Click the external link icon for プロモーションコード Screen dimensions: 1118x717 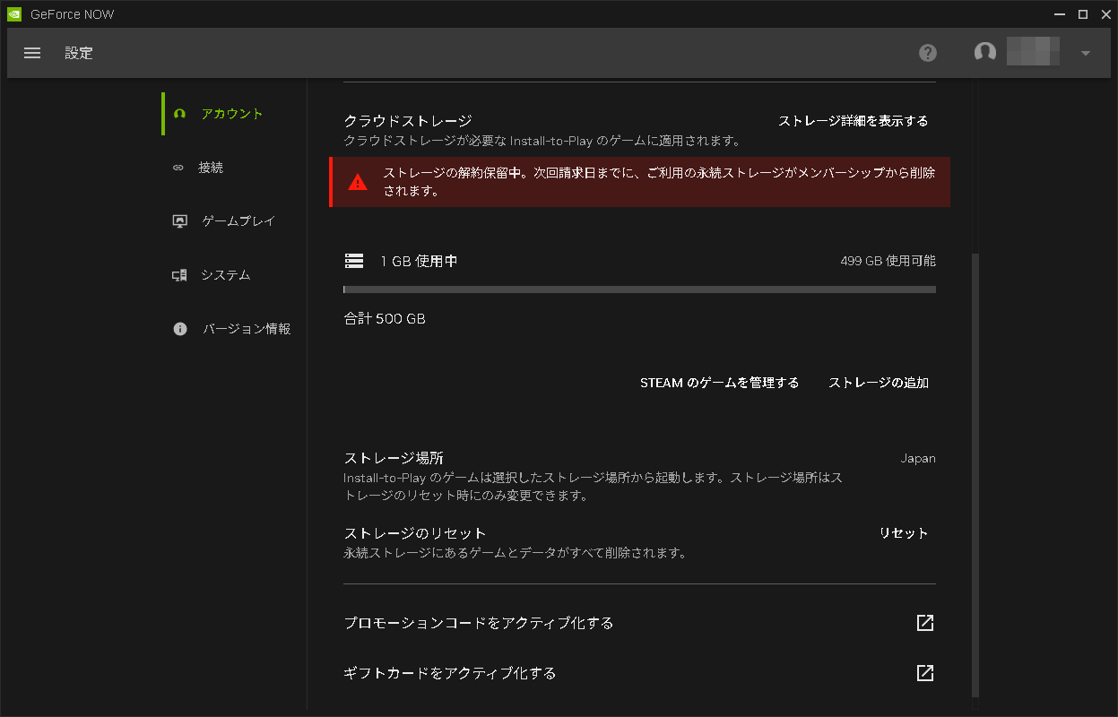click(x=924, y=622)
